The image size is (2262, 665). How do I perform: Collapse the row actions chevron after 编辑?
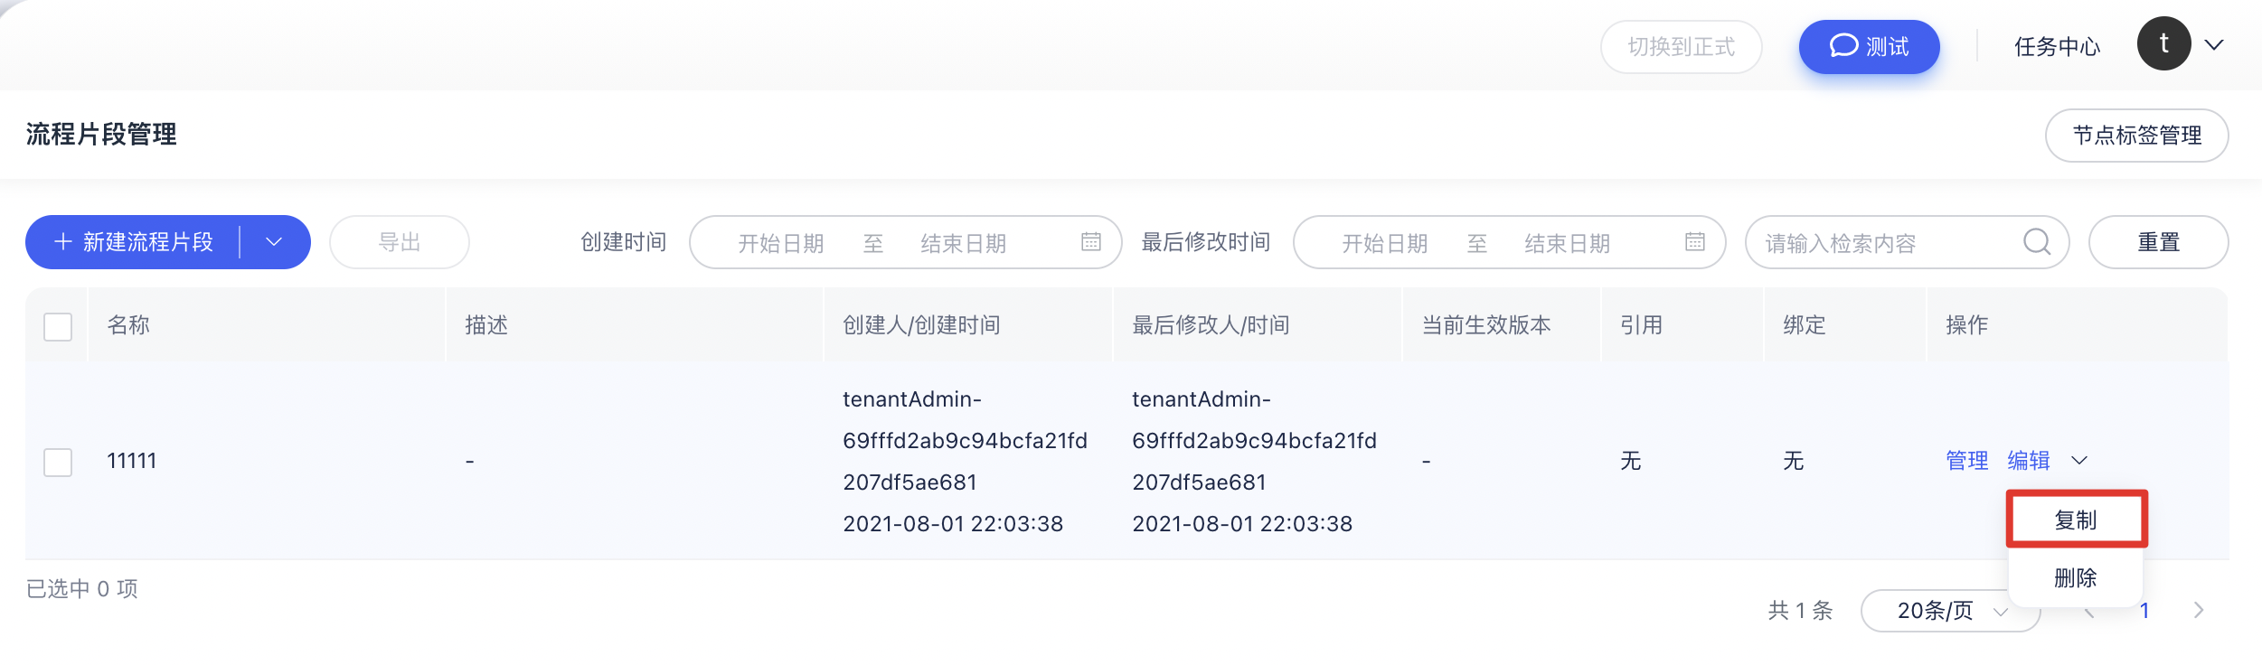point(2079,461)
